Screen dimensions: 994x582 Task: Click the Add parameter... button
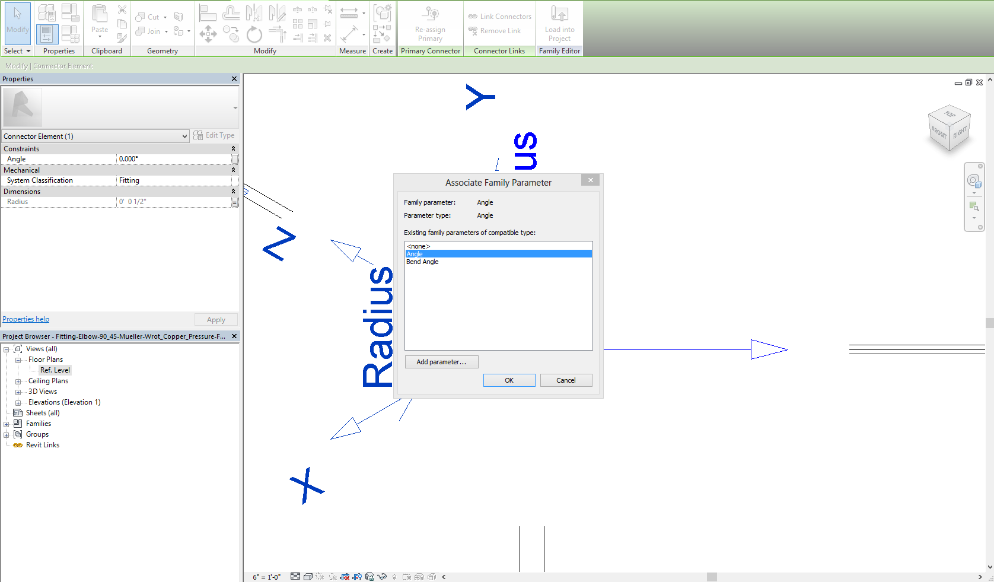pyautogui.click(x=441, y=362)
